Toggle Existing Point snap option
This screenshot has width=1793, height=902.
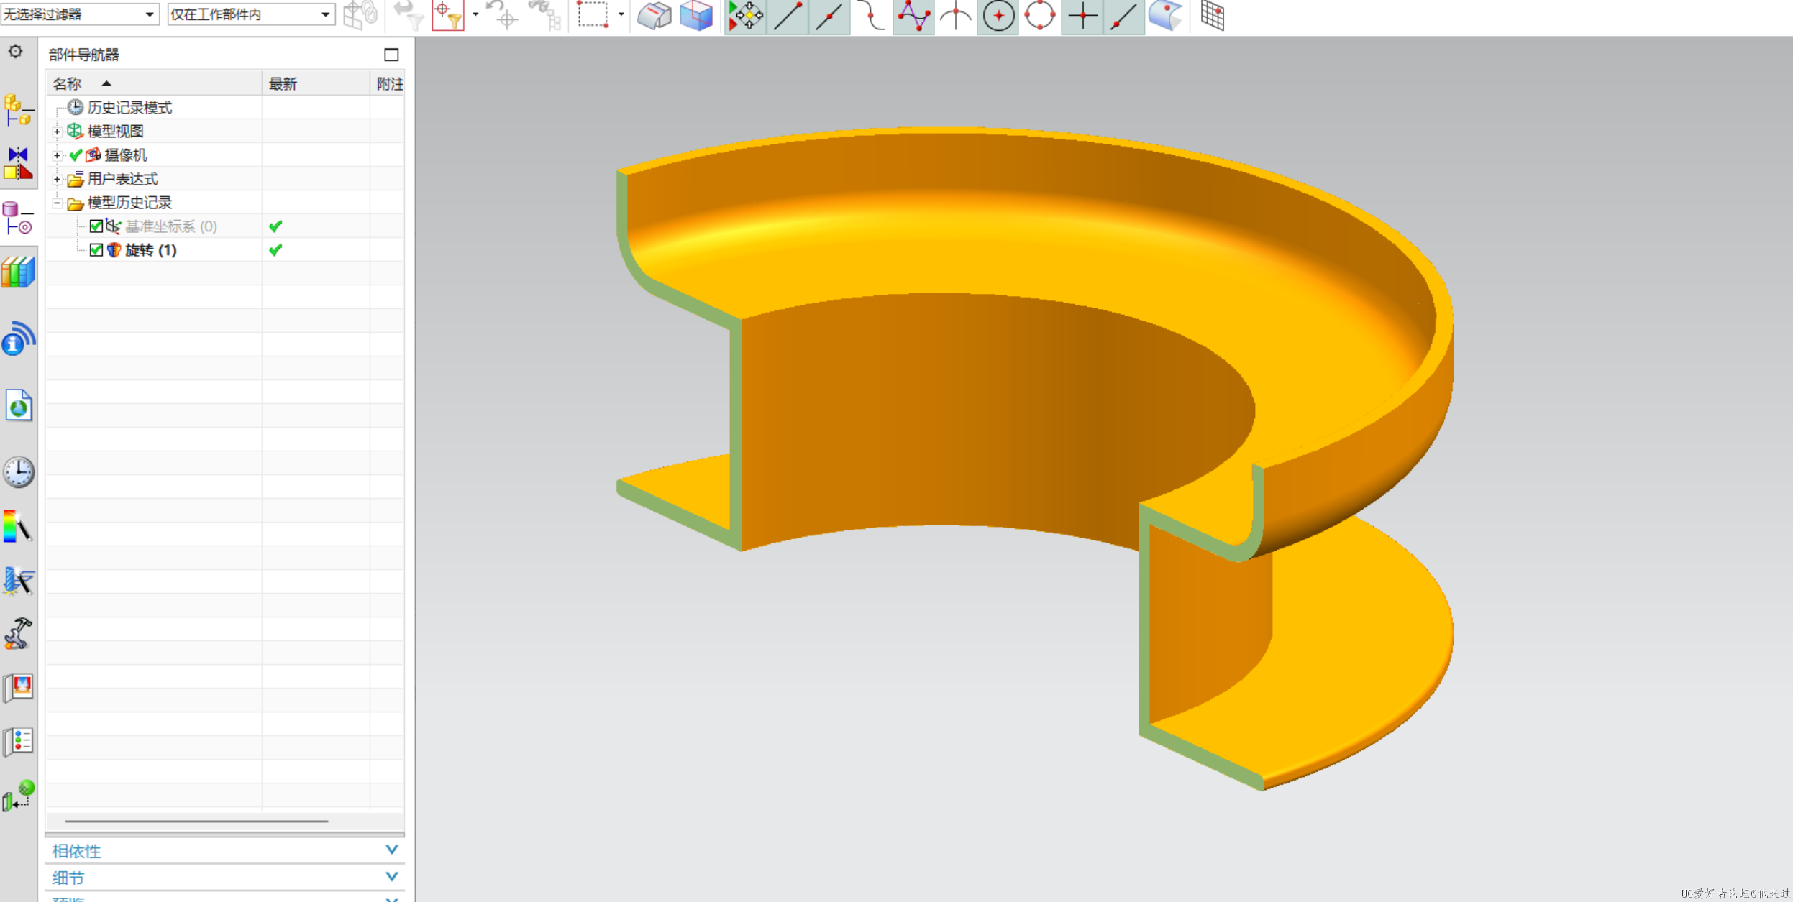click(1082, 16)
